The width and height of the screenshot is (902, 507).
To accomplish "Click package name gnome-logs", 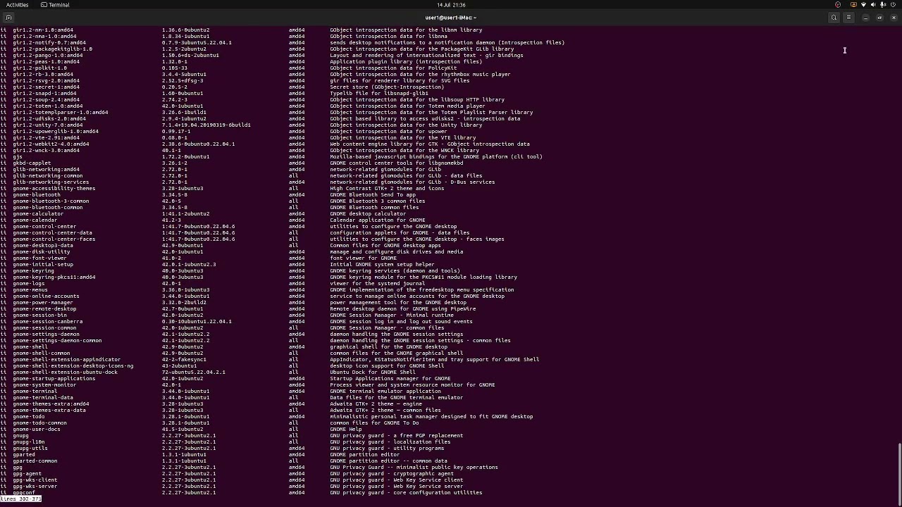I will click(x=28, y=284).
